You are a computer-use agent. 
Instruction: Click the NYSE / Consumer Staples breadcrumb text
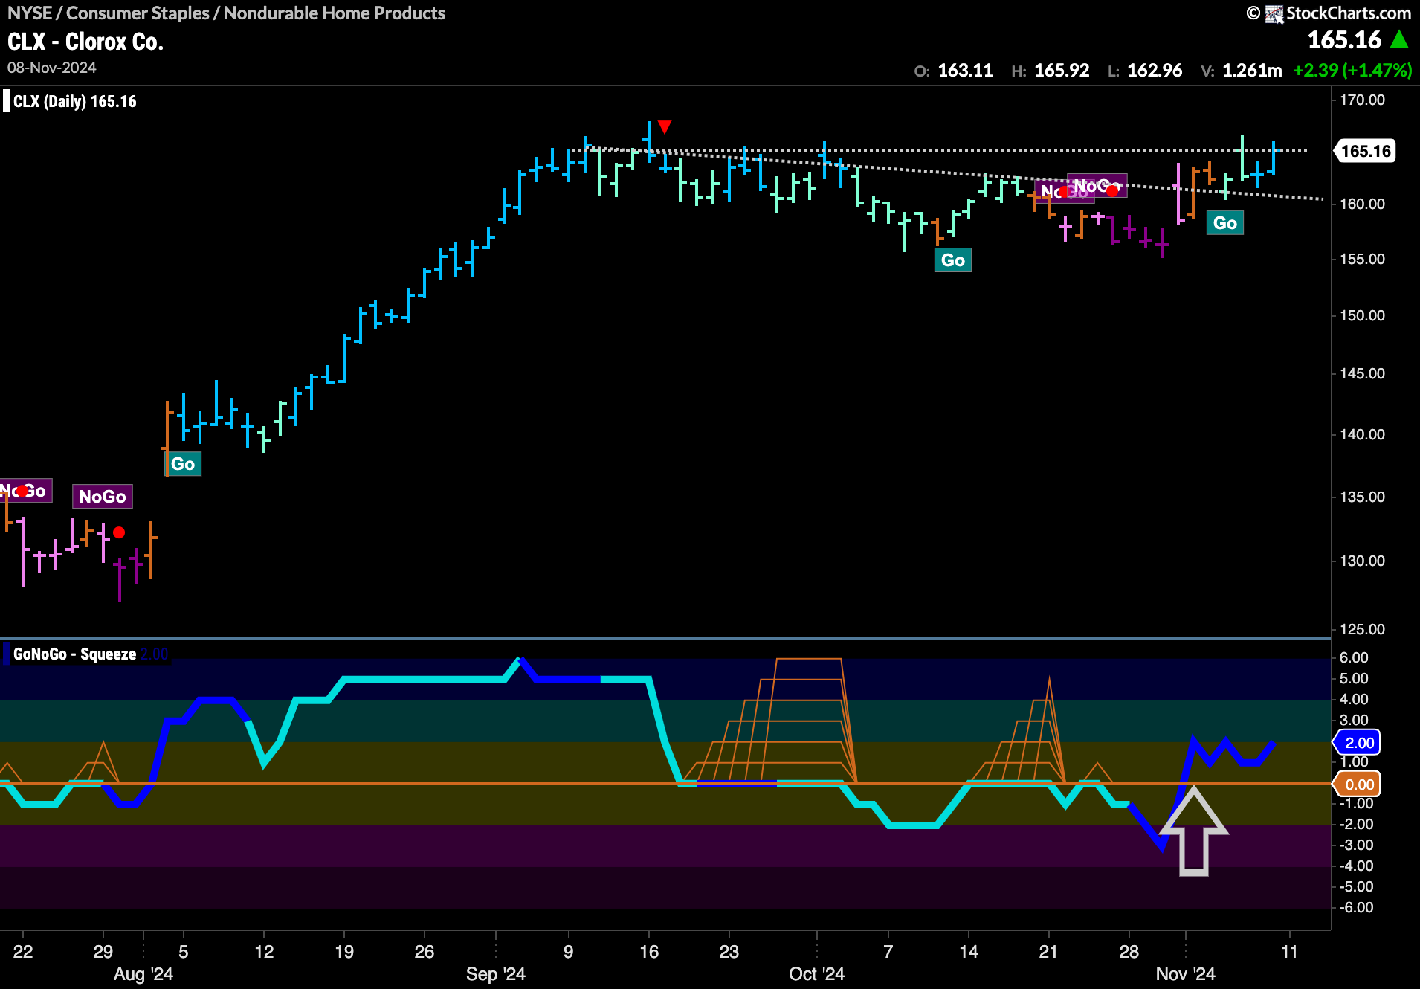click(x=226, y=13)
